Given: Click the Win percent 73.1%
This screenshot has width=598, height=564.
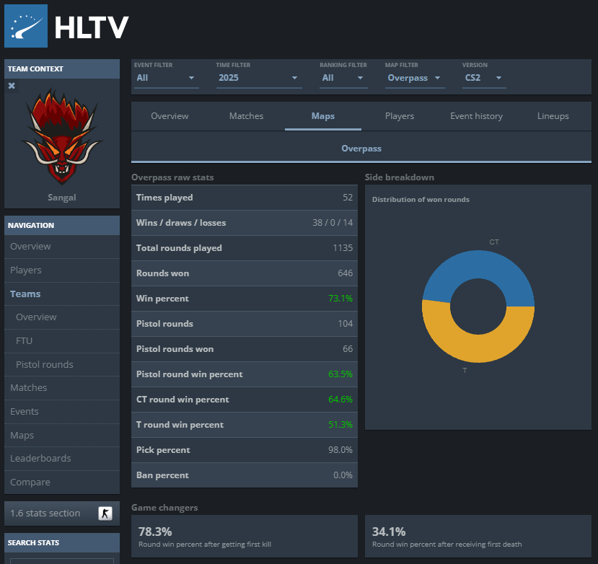Looking at the screenshot, I should click(x=340, y=298).
